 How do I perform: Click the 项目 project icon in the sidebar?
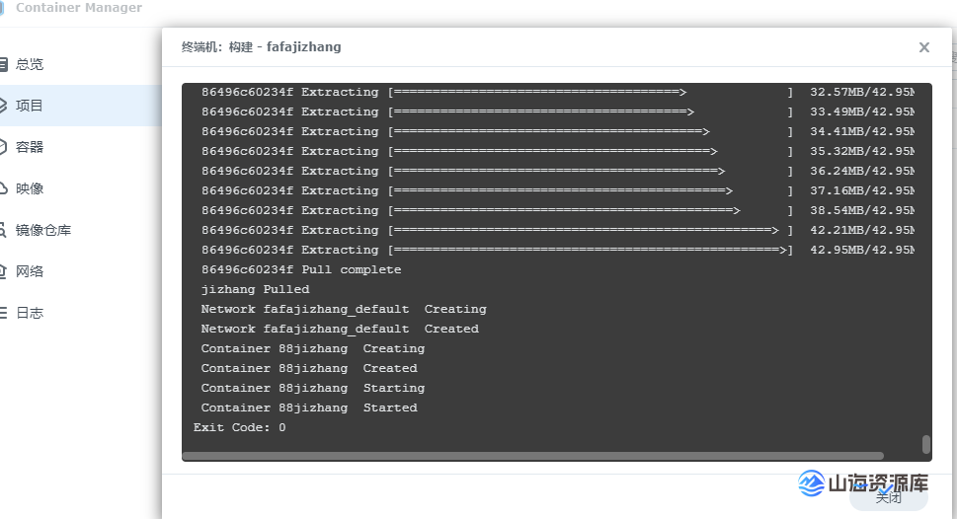click(x=4, y=106)
